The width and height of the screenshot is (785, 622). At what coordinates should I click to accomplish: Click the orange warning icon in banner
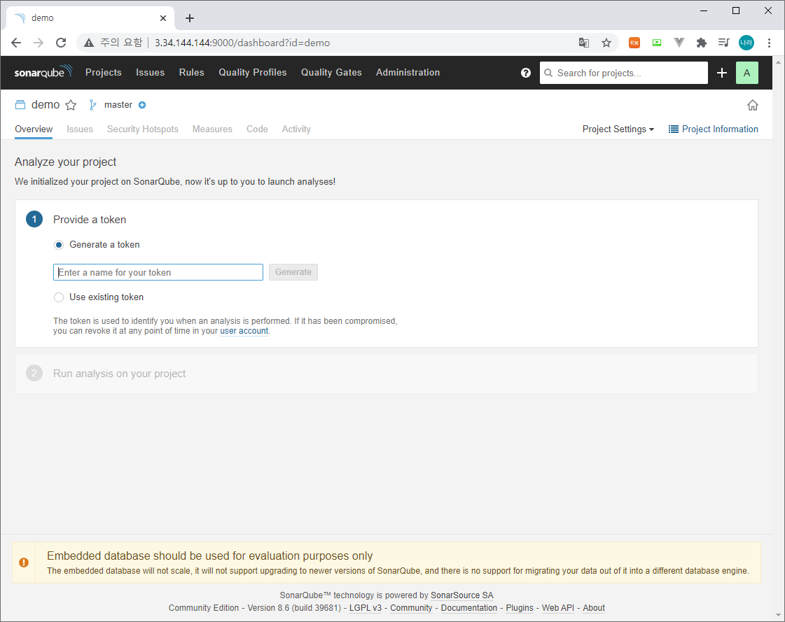tap(24, 563)
